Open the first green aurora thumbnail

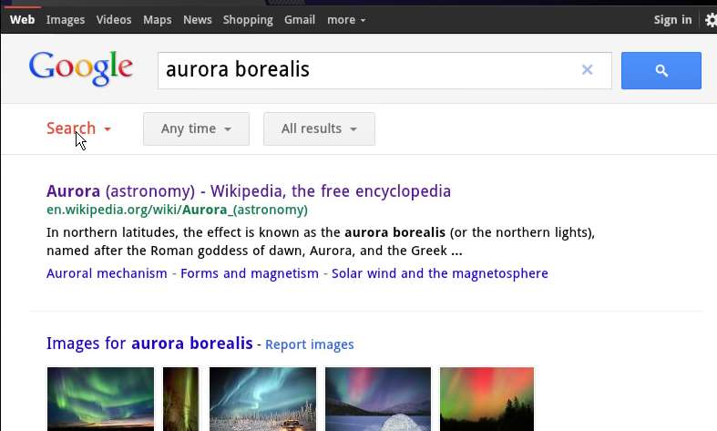(100, 399)
